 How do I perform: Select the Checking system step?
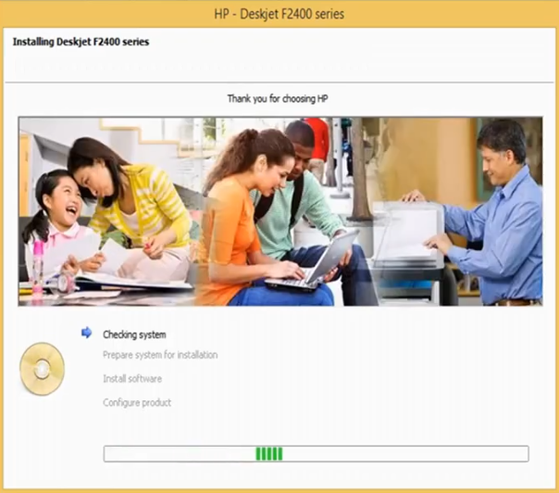(x=134, y=335)
